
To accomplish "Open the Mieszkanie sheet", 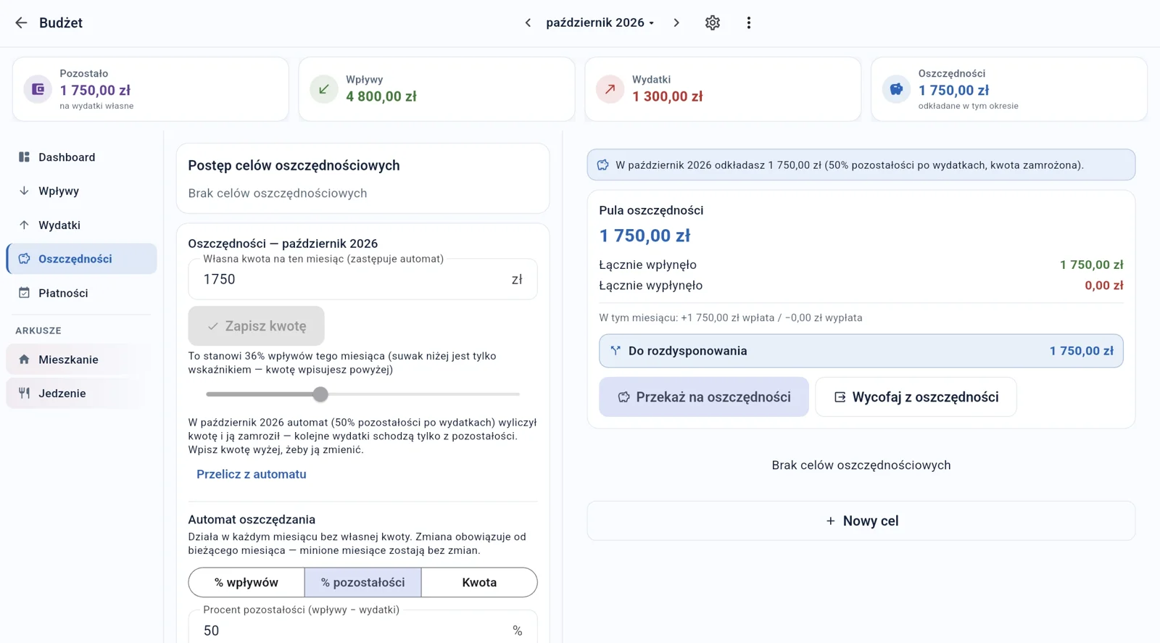I will click(81, 360).
